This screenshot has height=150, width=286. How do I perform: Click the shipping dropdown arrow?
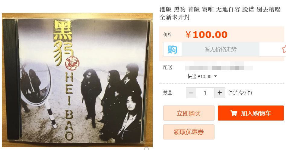point(215,76)
